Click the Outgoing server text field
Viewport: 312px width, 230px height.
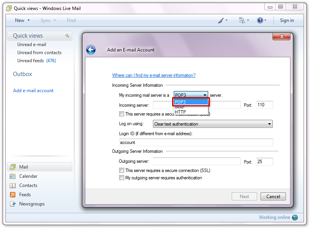(197, 161)
